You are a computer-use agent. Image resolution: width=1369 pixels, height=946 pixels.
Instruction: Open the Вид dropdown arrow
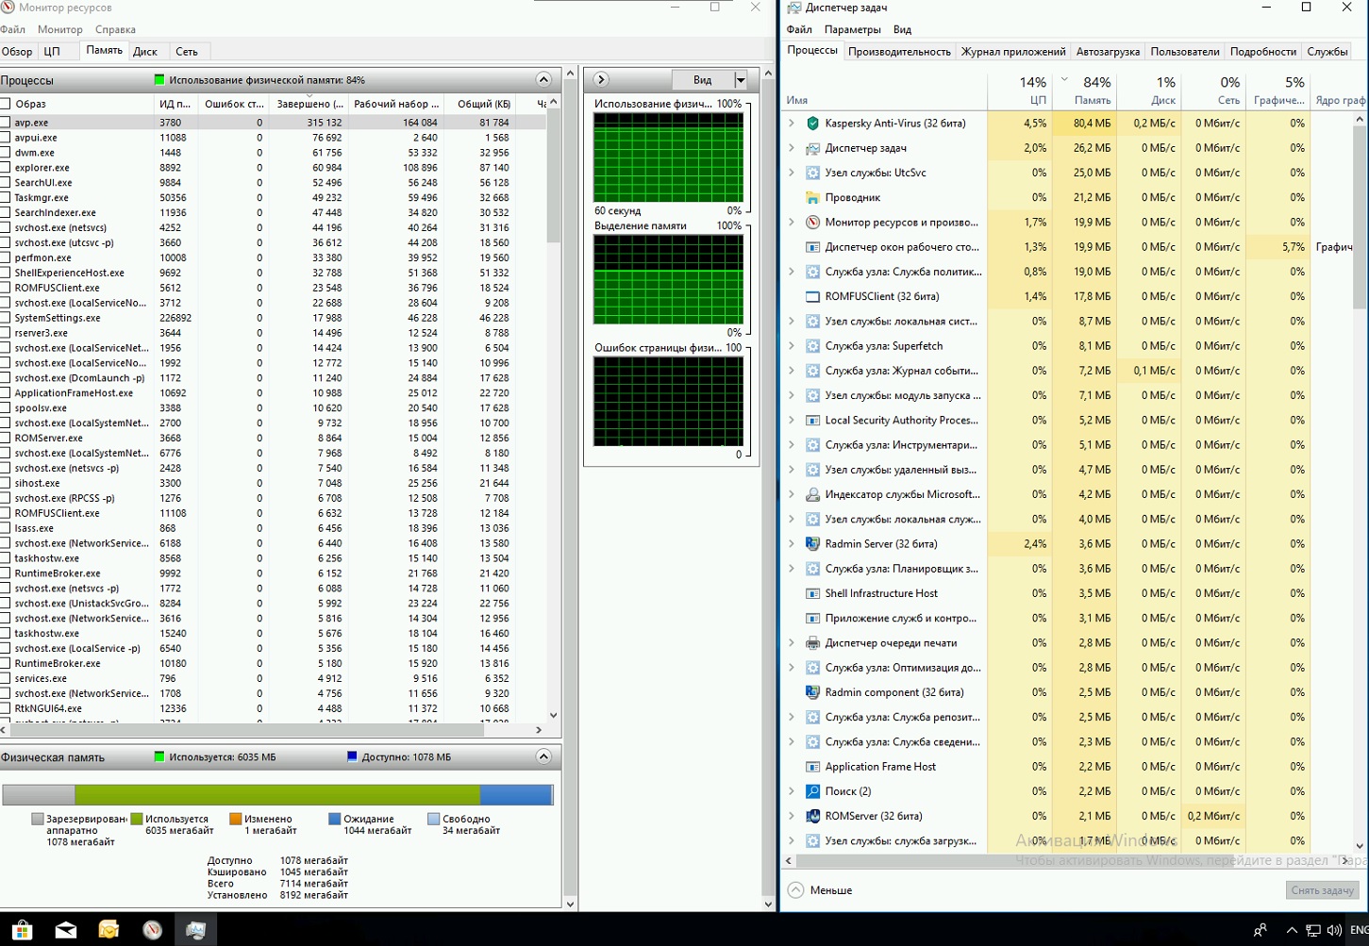741,80
